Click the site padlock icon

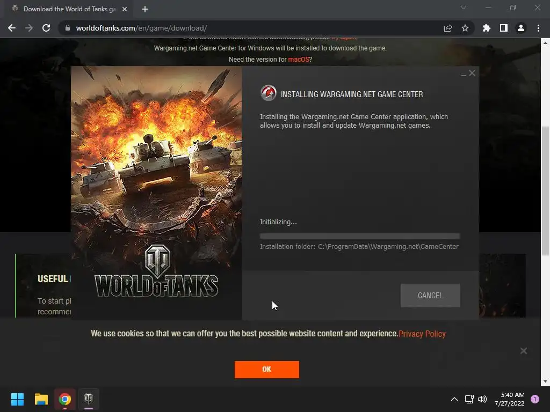pyautogui.click(x=68, y=28)
